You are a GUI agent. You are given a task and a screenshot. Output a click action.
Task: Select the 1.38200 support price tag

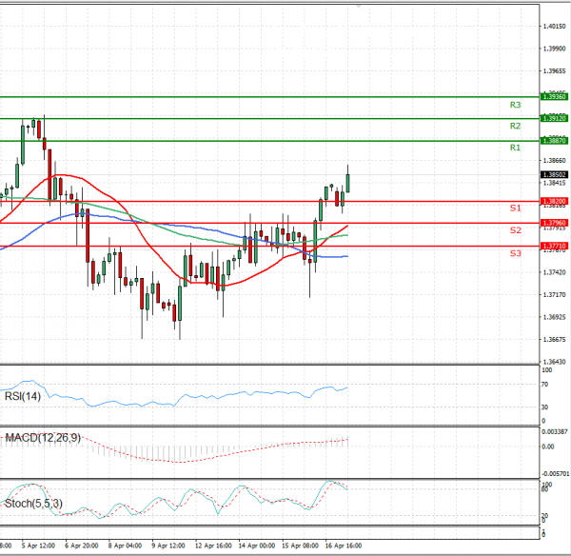pos(554,201)
